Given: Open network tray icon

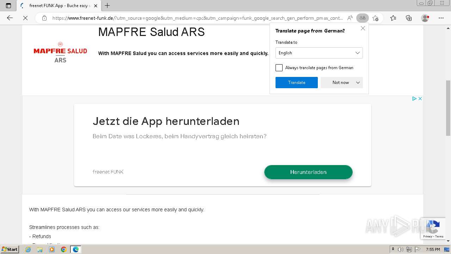Looking at the screenshot, I should coord(409,249).
